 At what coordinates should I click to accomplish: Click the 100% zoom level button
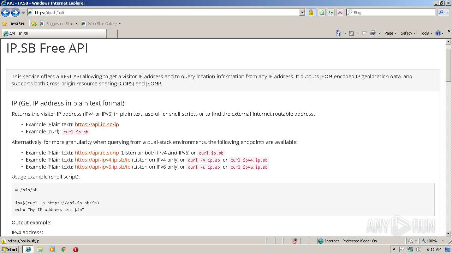click(x=429, y=241)
